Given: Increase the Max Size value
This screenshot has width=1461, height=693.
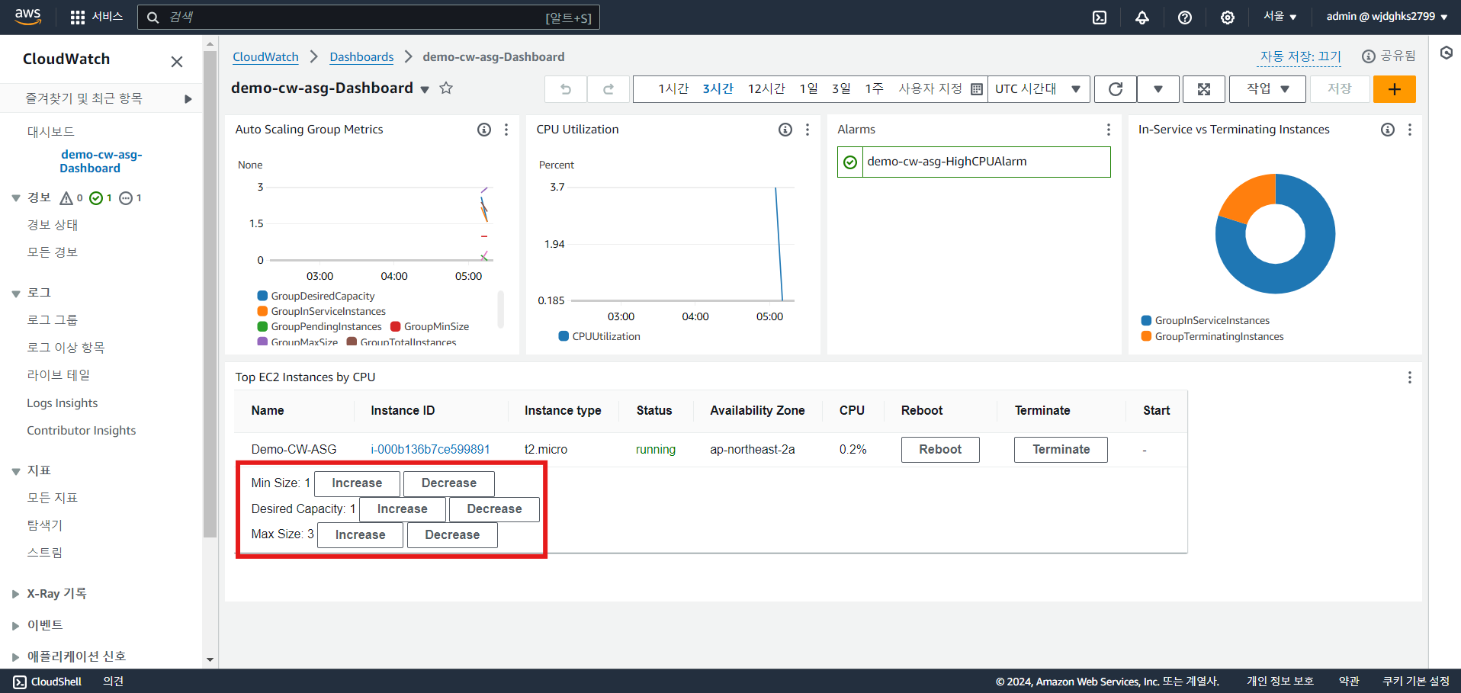Looking at the screenshot, I should point(360,535).
